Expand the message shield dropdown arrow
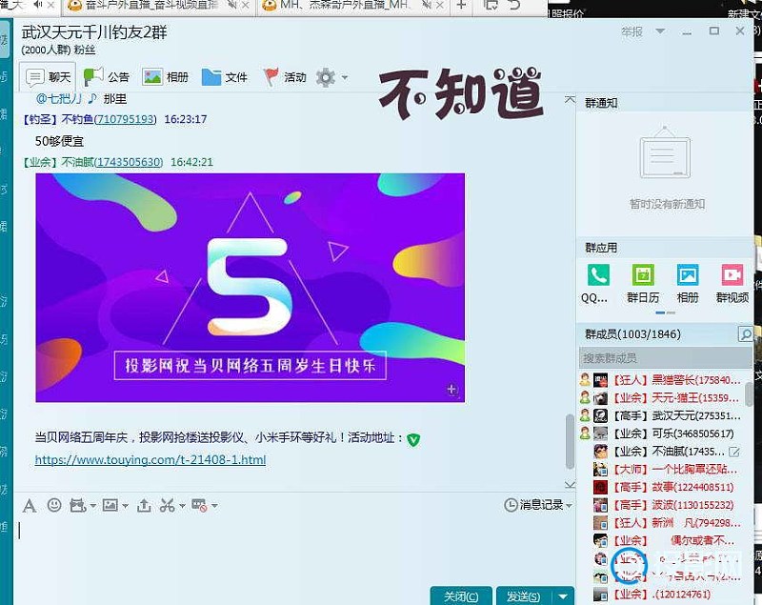Image resolution: width=762 pixels, height=605 pixels. point(214,506)
